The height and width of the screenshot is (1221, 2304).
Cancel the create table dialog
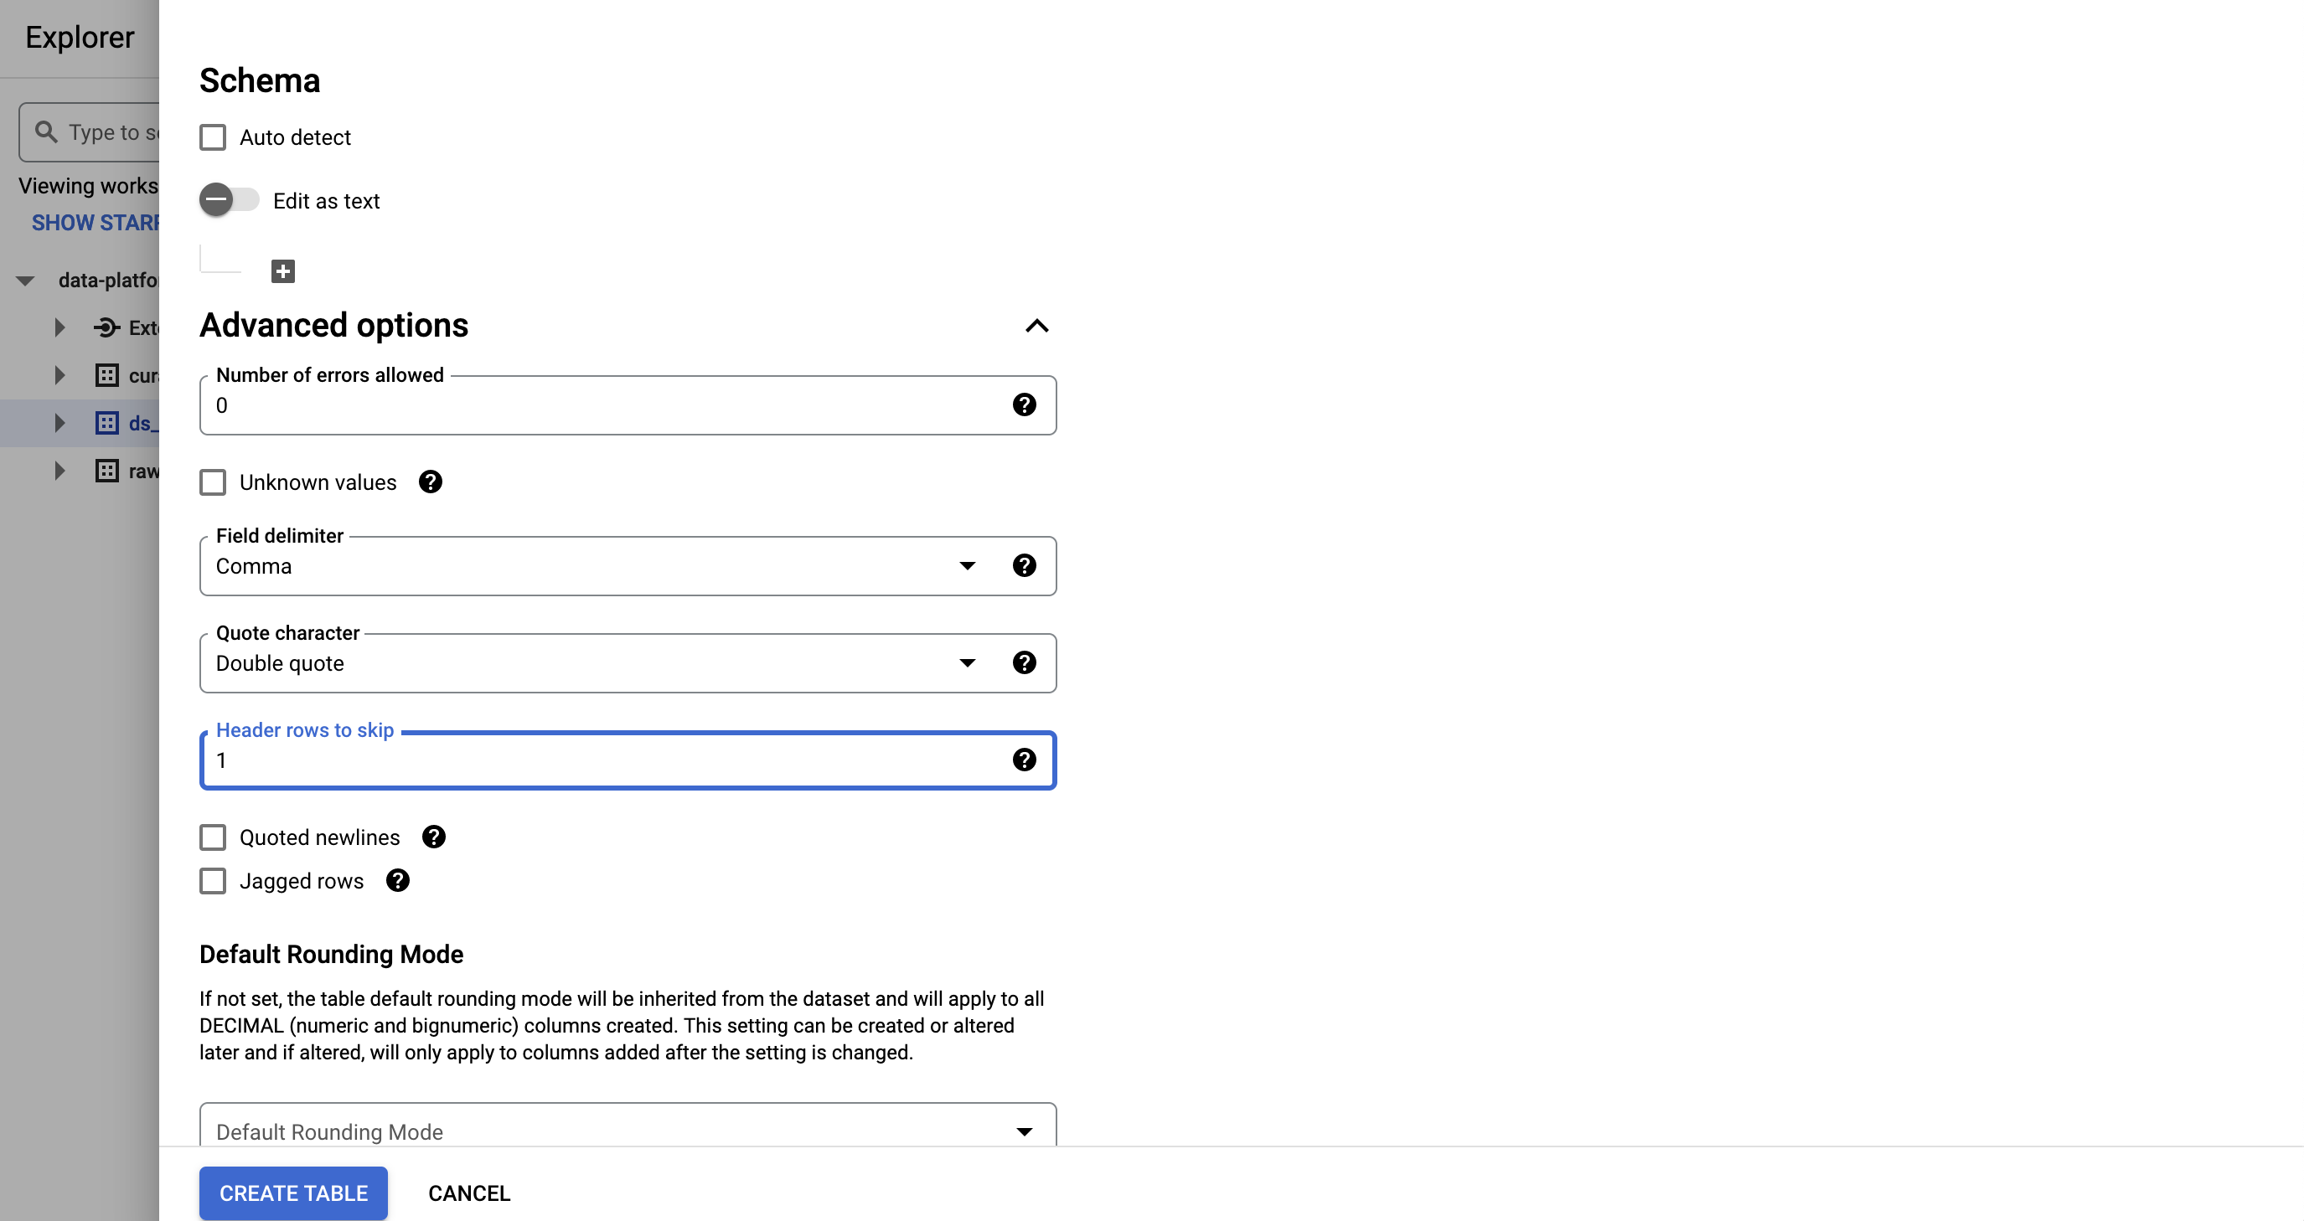[468, 1193]
